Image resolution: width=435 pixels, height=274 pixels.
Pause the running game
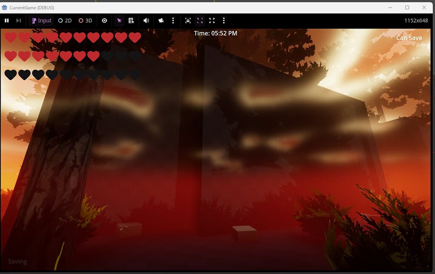click(7, 20)
